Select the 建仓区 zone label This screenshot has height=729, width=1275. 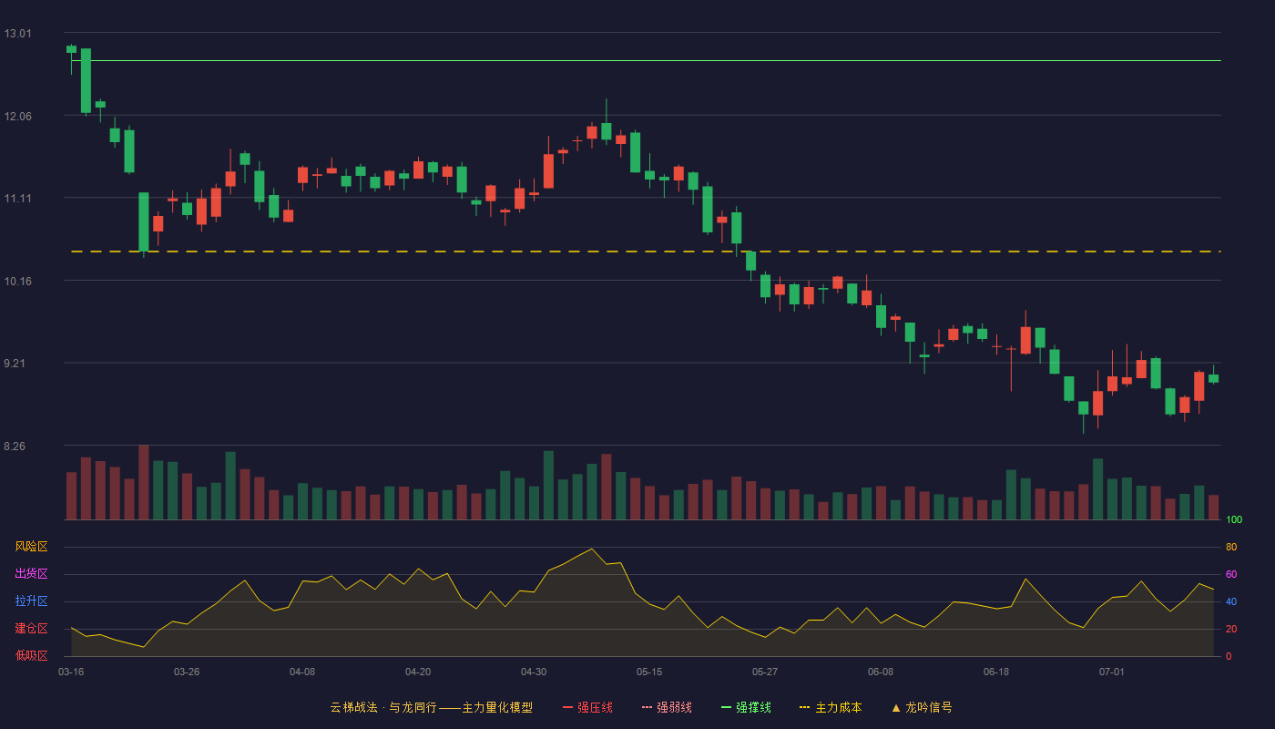[x=31, y=629]
